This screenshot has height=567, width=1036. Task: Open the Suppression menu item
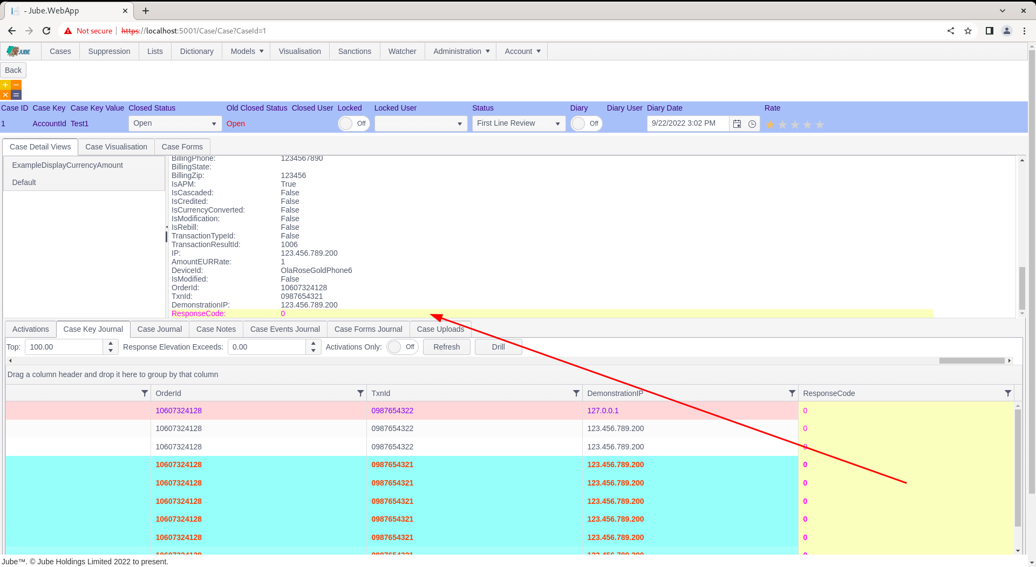point(109,51)
